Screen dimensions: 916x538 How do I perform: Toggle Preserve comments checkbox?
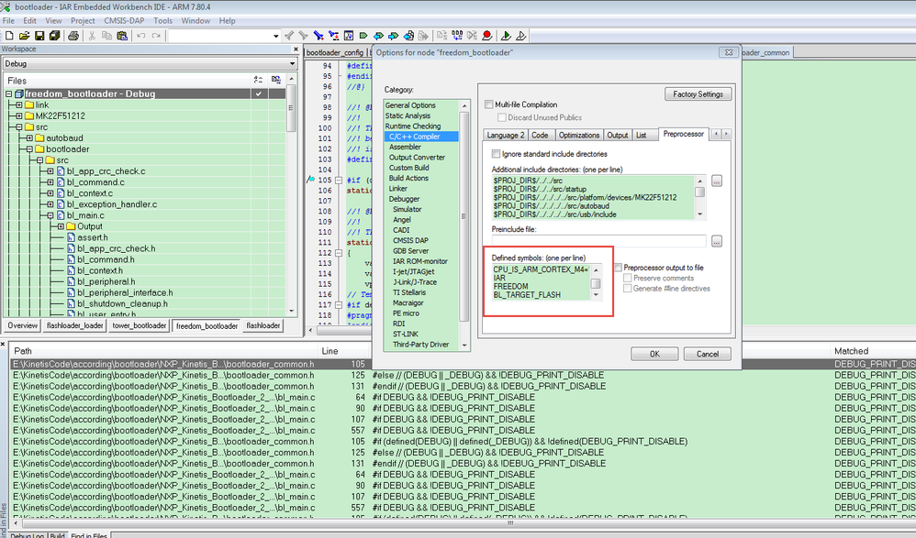pos(628,278)
